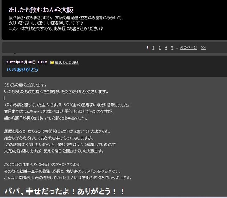Click the line starting その後の結婚→息子の誕生
The width and height of the screenshot is (227, 198).
click(62, 171)
